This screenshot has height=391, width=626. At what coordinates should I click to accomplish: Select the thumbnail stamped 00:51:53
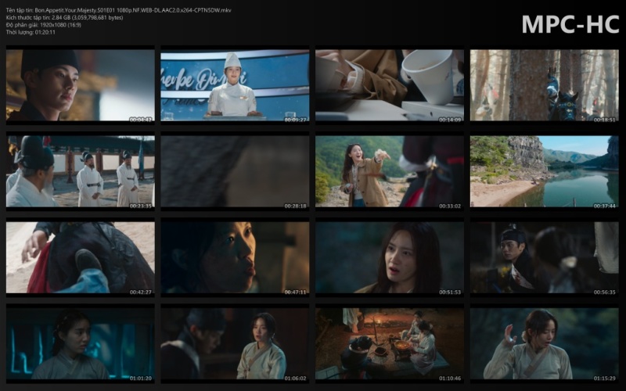[x=390, y=257]
